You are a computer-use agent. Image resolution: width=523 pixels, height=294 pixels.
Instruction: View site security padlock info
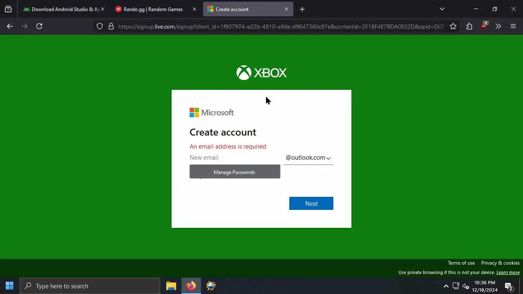(111, 27)
